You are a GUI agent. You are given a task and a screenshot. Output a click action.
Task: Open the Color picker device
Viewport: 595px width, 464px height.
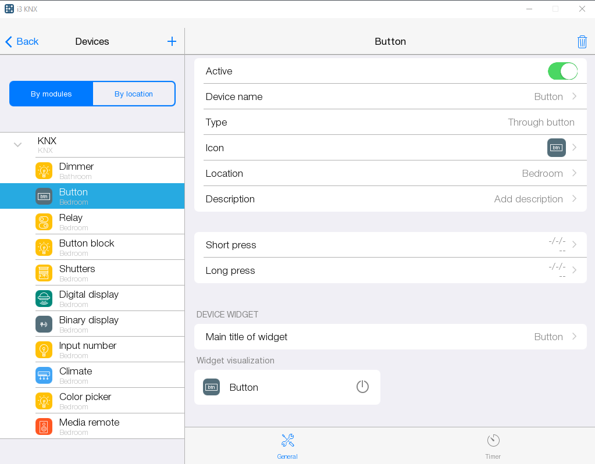(x=85, y=401)
